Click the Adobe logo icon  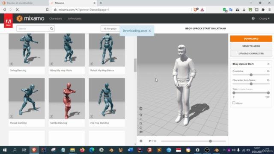[x=8, y=21]
